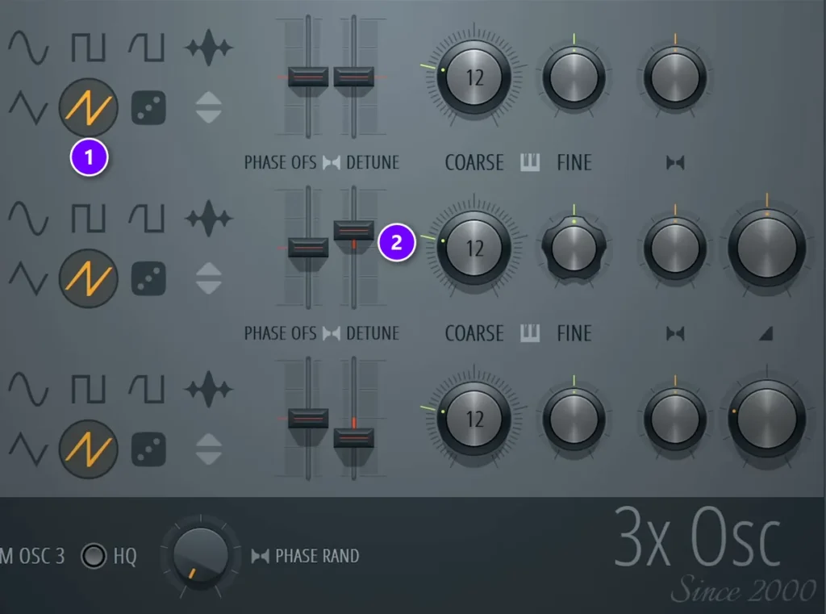This screenshot has width=826, height=614.
Task: Click the PHASE RAND label
Action: [x=317, y=556]
